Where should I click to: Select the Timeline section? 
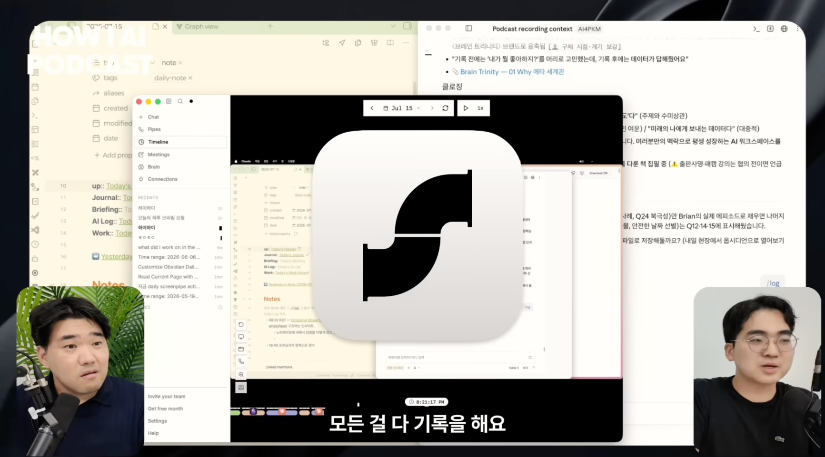(180, 142)
